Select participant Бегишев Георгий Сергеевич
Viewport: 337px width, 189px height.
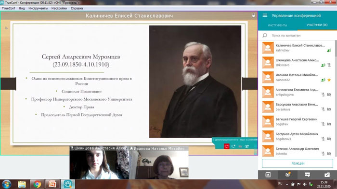[297, 121]
